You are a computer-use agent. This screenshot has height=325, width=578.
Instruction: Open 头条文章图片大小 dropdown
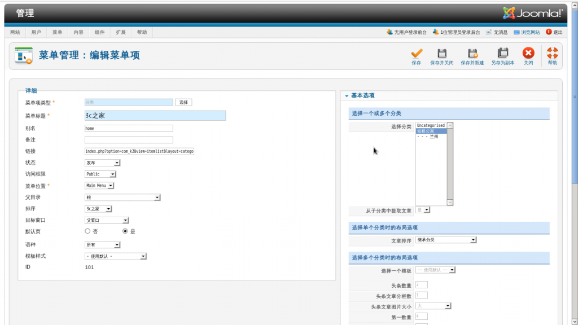click(x=433, y=306)
